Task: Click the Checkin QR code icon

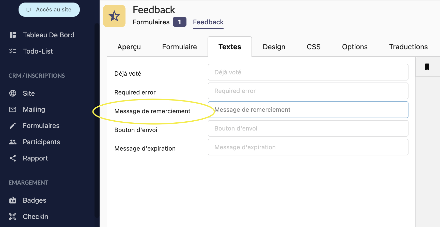Action: pyautogui.click(x=13, y=216)
